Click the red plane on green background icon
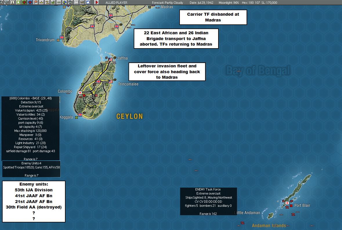342x230 pixels. tap(24, 2)
